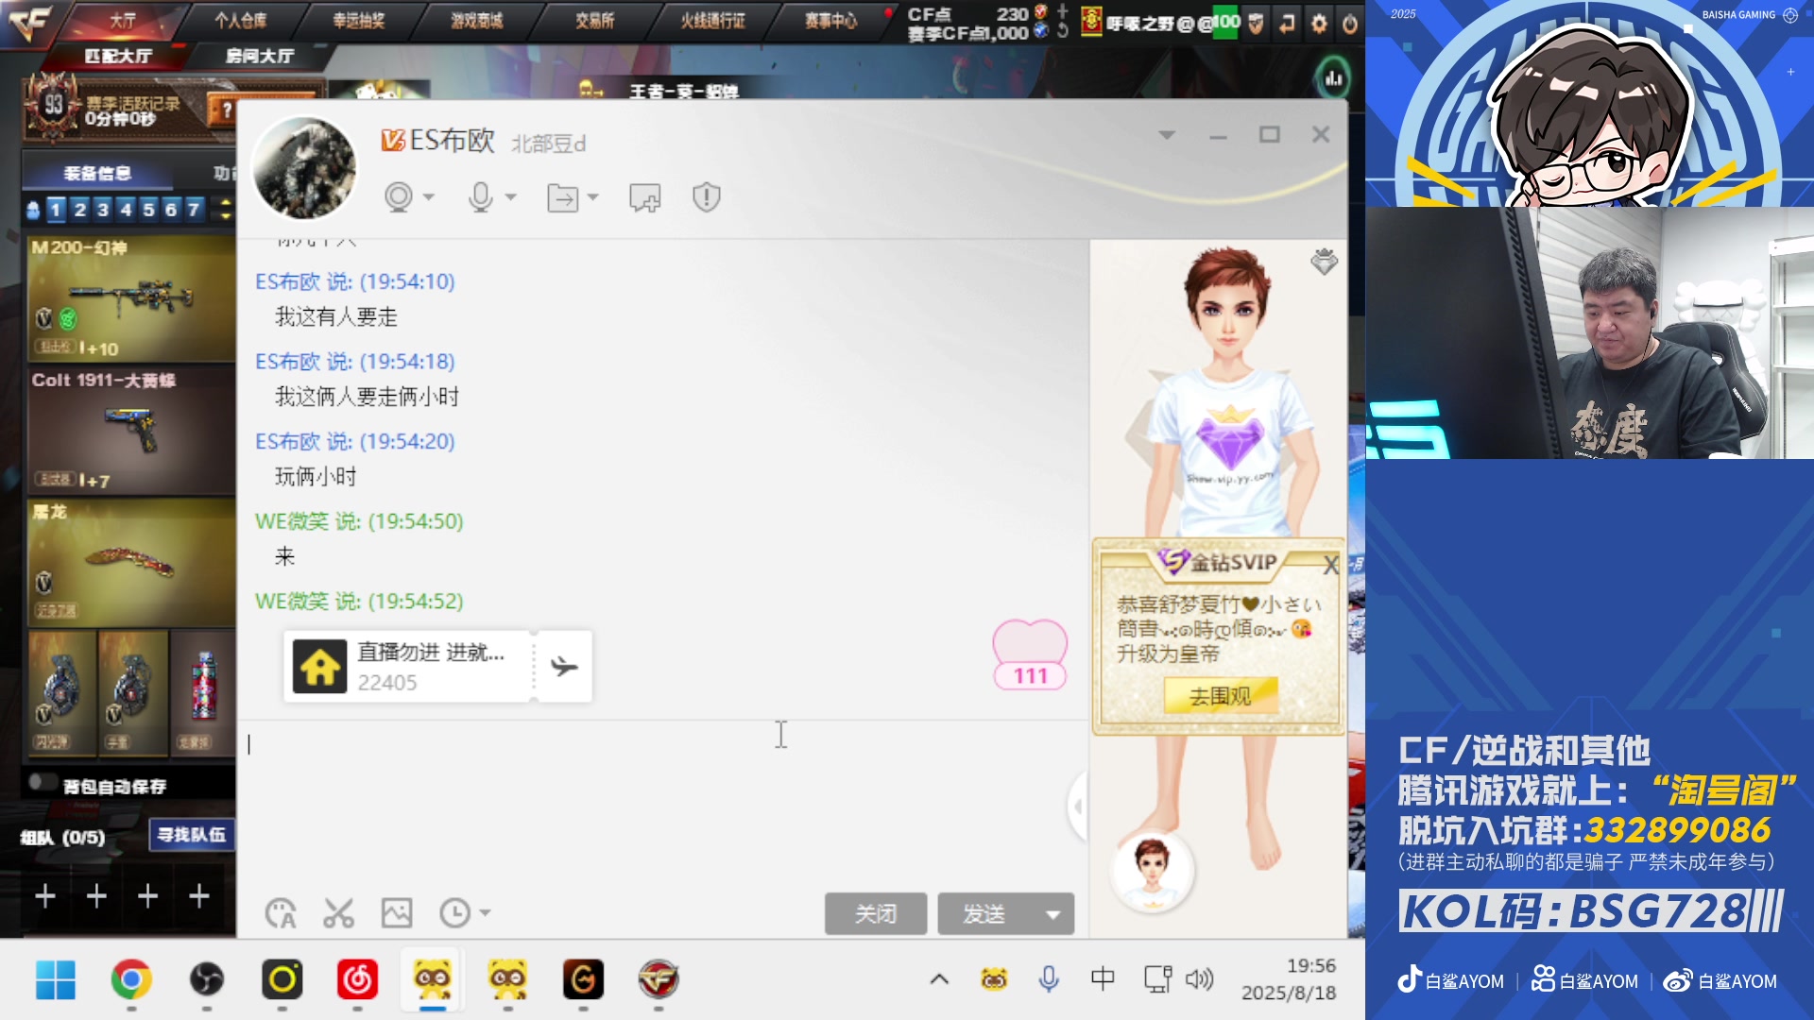Screen dimensions: 1814x1020
Task: Click the CF settings gear icon
Action: pos(1319,24)
